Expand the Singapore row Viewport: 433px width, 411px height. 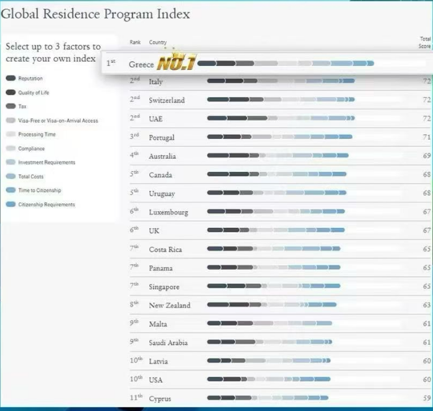[x=281, y=286]
